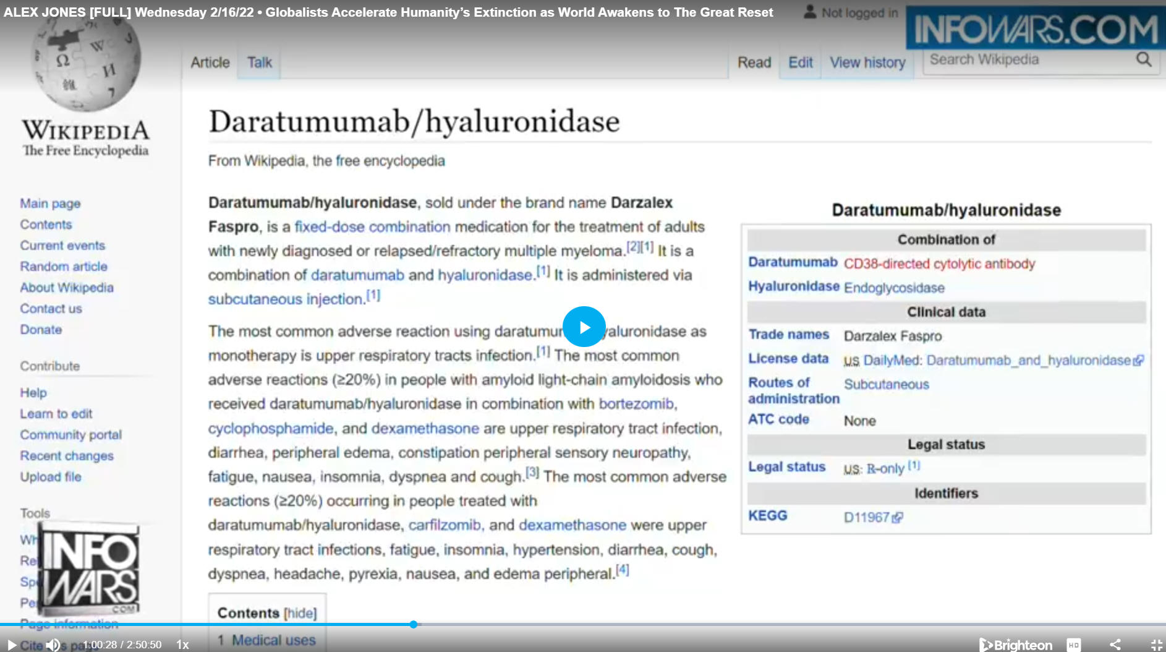This screenshot has height=652, width=1166.
Task: Click the large blue play button
Action: [584, 327]
